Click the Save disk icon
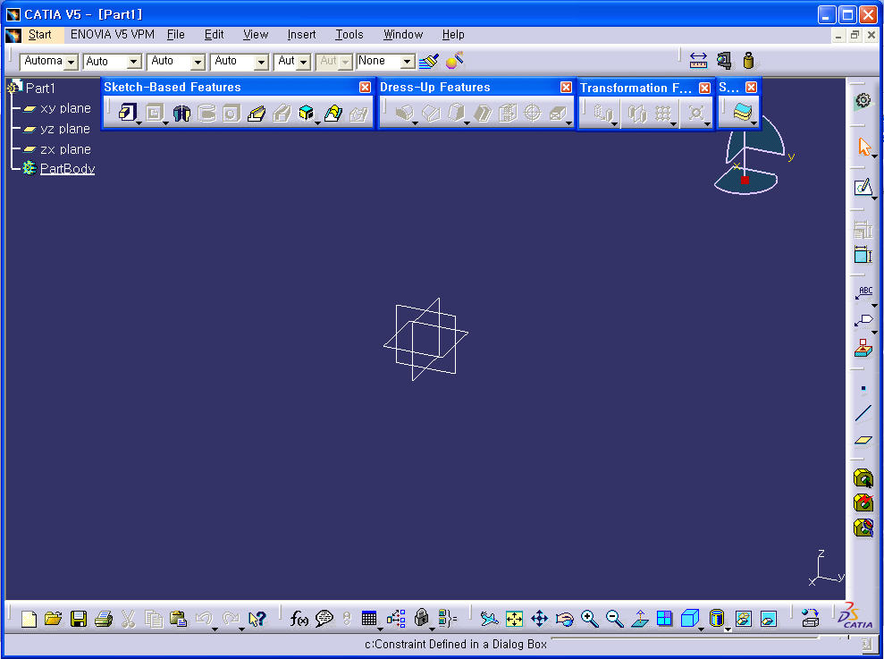The height and width of the screenshot is (659, 884). tap(79, 619)
